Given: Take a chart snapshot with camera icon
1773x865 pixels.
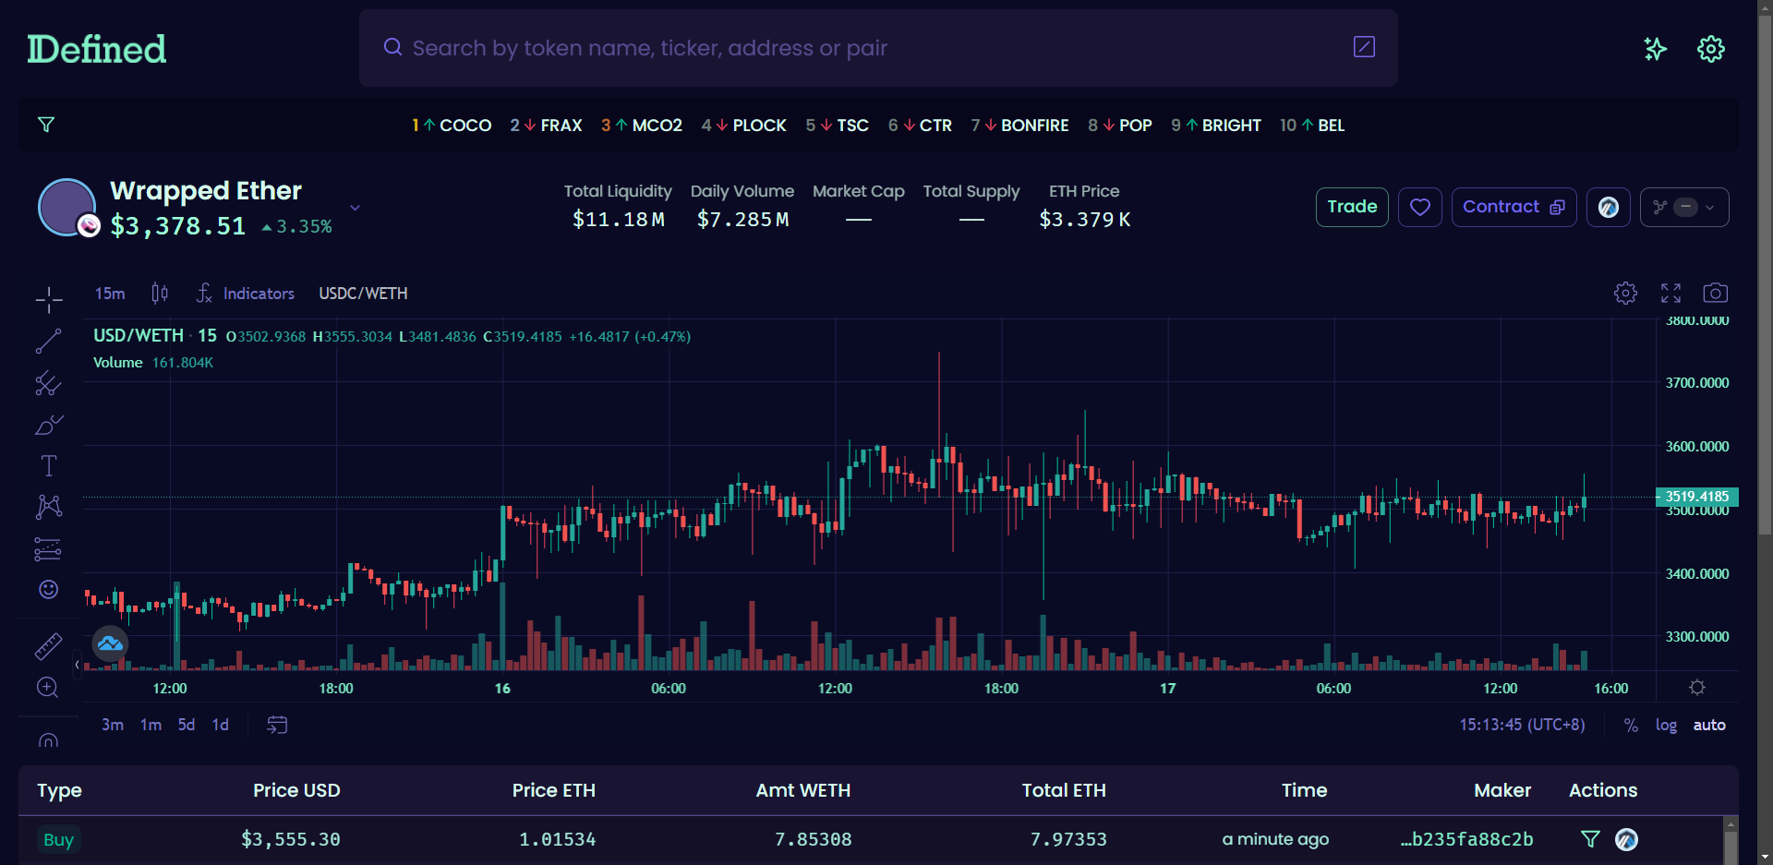Looking at the screenshot, I should (1715, 293).
